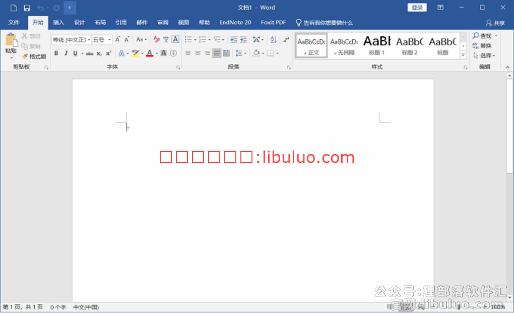Click the character border (A box) icon
Viewport: 514px width, 314px height.
[175, 40]
